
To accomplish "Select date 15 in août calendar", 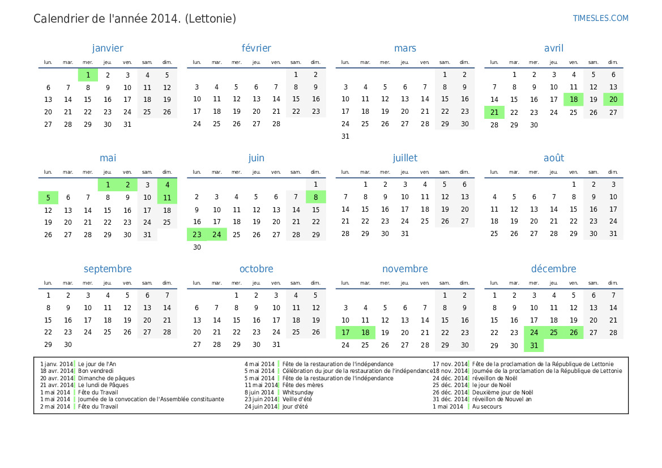I will (x=574, y=209).
